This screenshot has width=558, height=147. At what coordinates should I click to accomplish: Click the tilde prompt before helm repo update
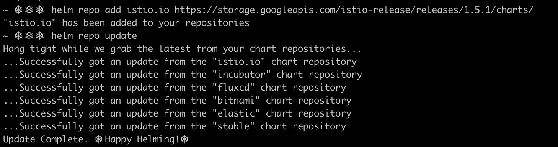(x=5, y=36)
